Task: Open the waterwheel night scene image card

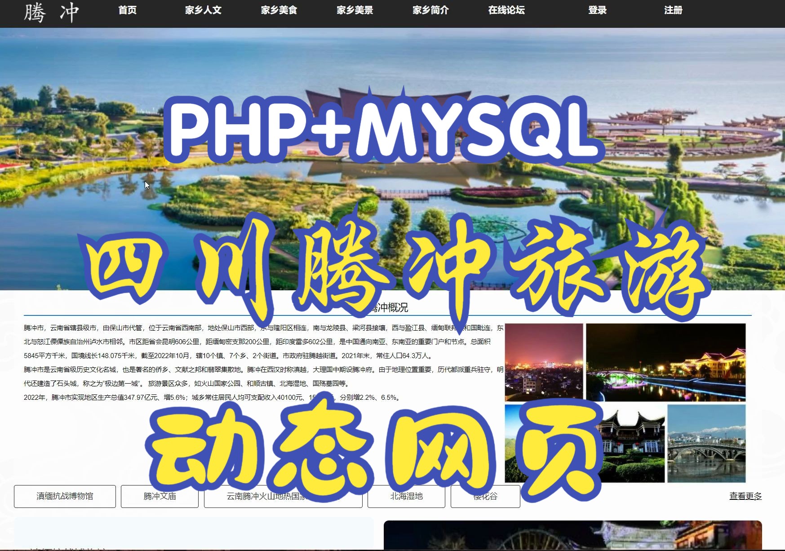Action: pyautogui.click(x=573, y=535)
